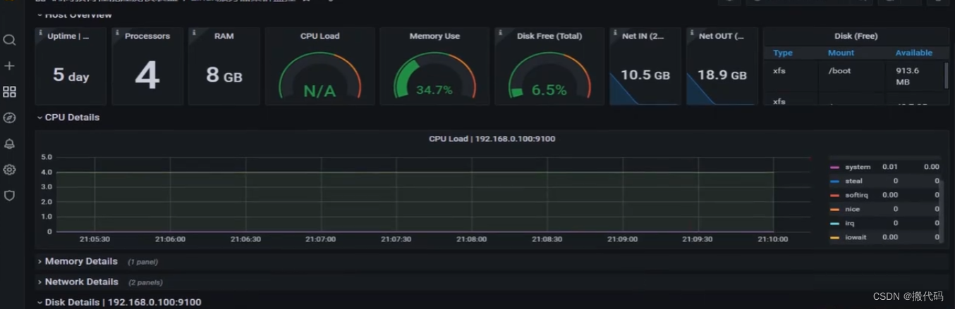Click the 18.9 GB Net OUT value

click(722, 75)
